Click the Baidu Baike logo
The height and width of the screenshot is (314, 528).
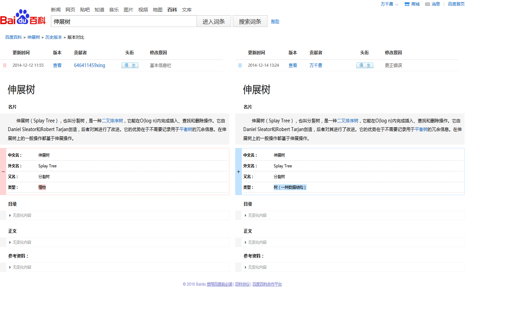(23, 17)
